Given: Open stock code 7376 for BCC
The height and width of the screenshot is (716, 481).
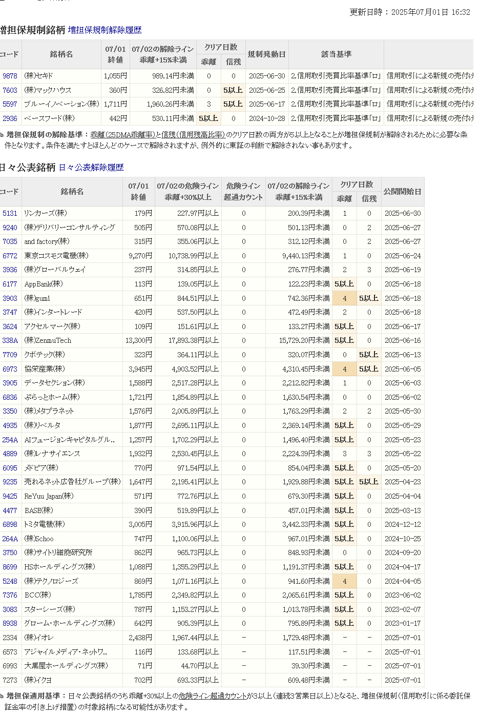Looking at the screenshot, I should click(10, 595).
